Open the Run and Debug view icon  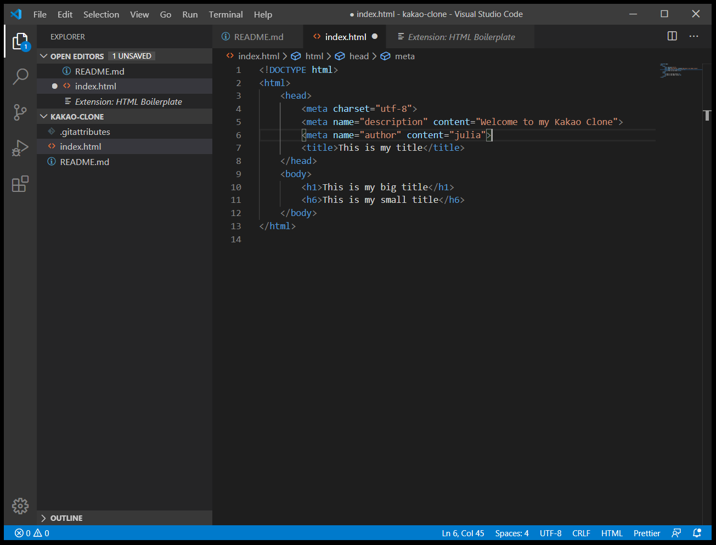pyautogui.click(x=20, y=148)
